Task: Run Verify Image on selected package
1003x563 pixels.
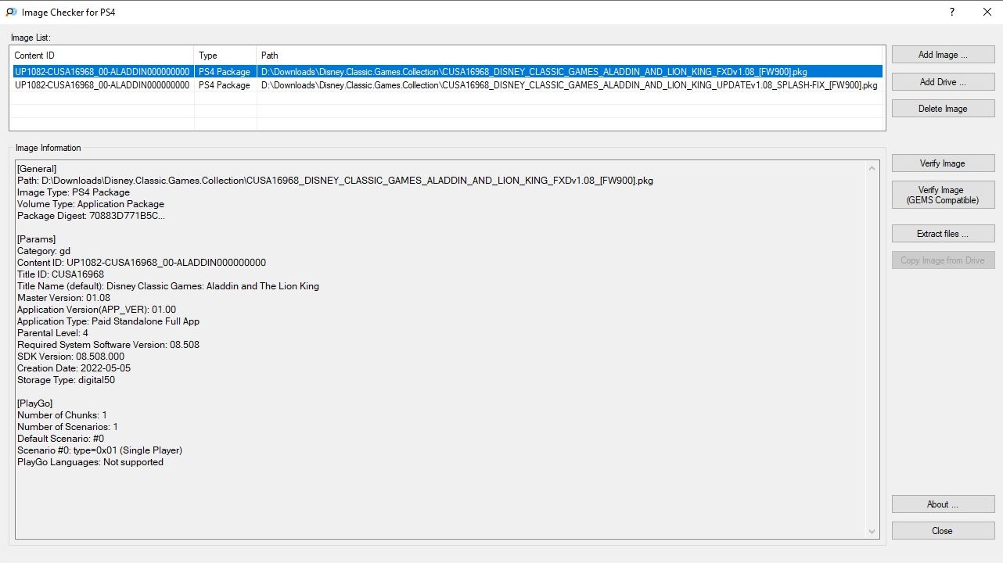Action: (943, 163)
